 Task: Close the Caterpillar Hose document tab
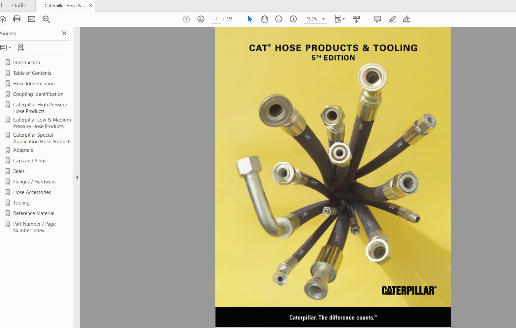point(90,6)
